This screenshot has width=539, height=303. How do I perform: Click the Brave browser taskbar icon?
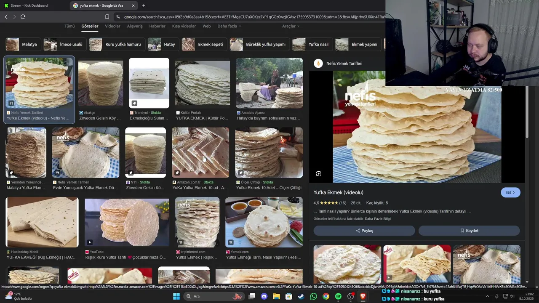click(363, 296)
